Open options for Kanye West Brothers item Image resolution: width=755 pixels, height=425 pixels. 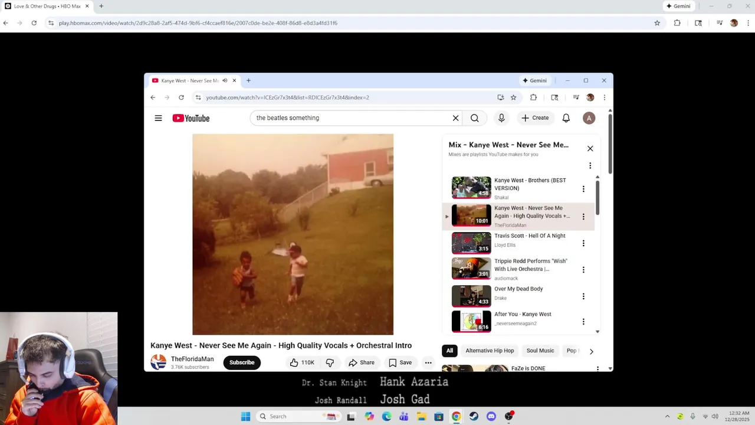(x=583, y=189)
